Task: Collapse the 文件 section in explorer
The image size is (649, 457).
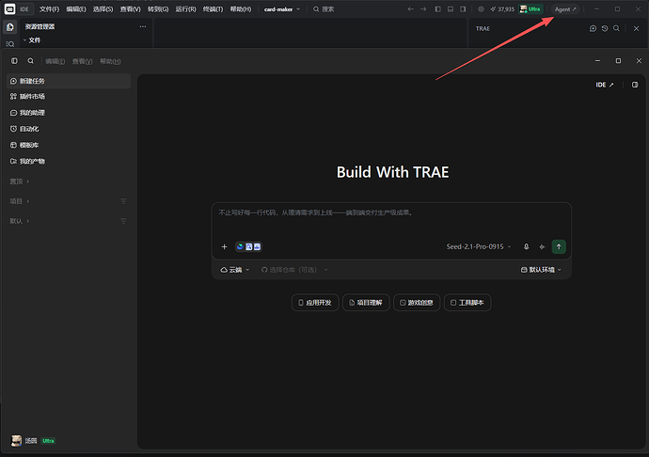Action: (x=32, y=40)
